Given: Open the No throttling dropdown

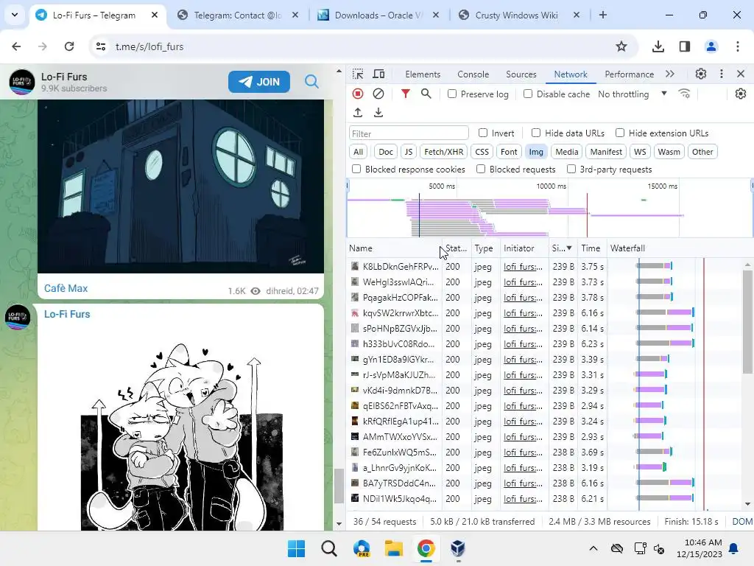Looking at the screenshot, I should (633, 94).
